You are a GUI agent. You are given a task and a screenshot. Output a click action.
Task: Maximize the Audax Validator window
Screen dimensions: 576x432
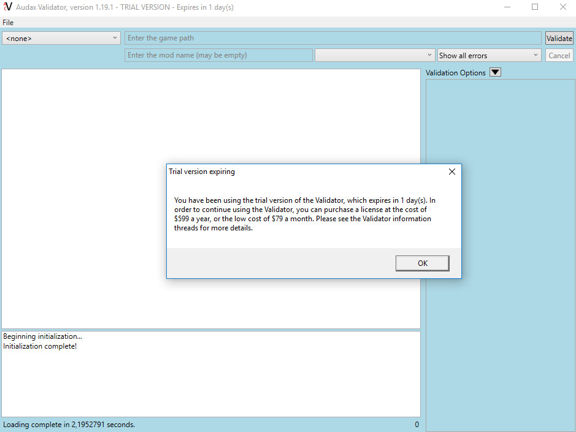(535, 7)
